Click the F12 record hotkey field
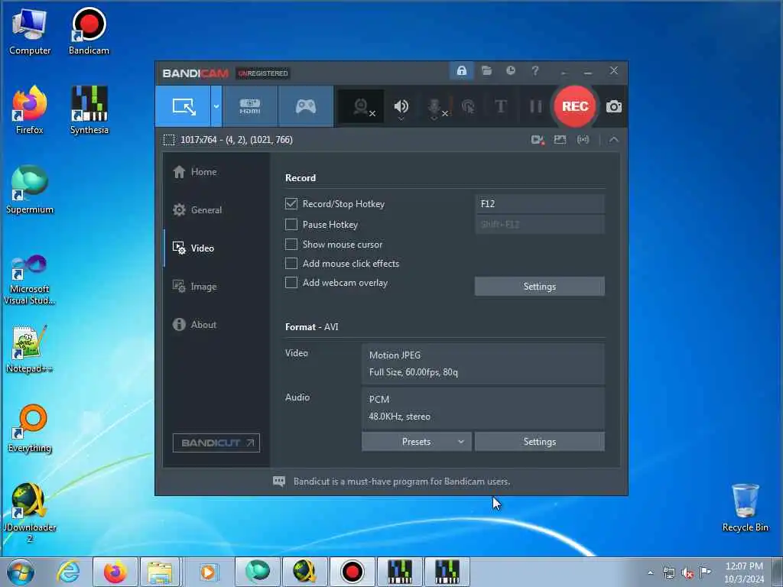Screen dimensions: 783x587 [x=539, y=203]
